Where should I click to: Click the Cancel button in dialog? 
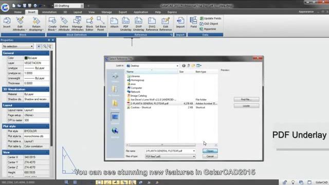click(210, 156)
